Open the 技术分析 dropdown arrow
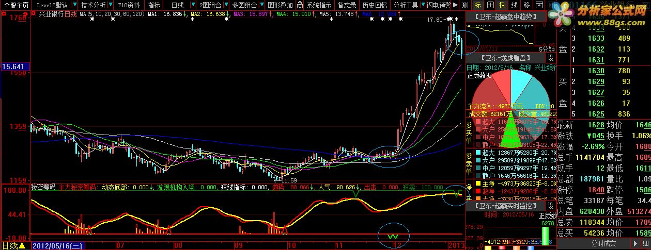 point(110,5)
